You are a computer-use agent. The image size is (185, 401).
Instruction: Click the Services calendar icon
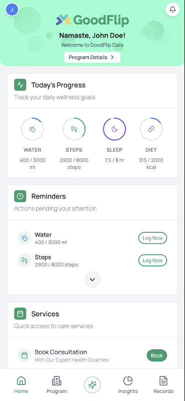[20, 314]
